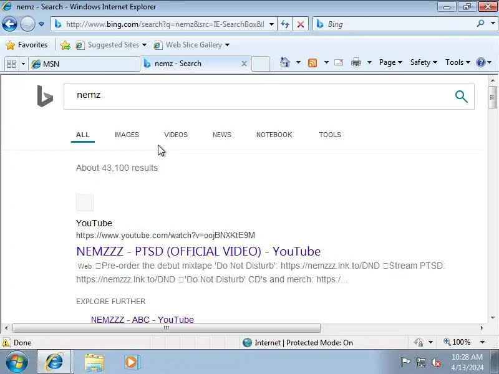Click the Internet Explorer taskbar icon
499x374 pixels.
pos(54,362)
